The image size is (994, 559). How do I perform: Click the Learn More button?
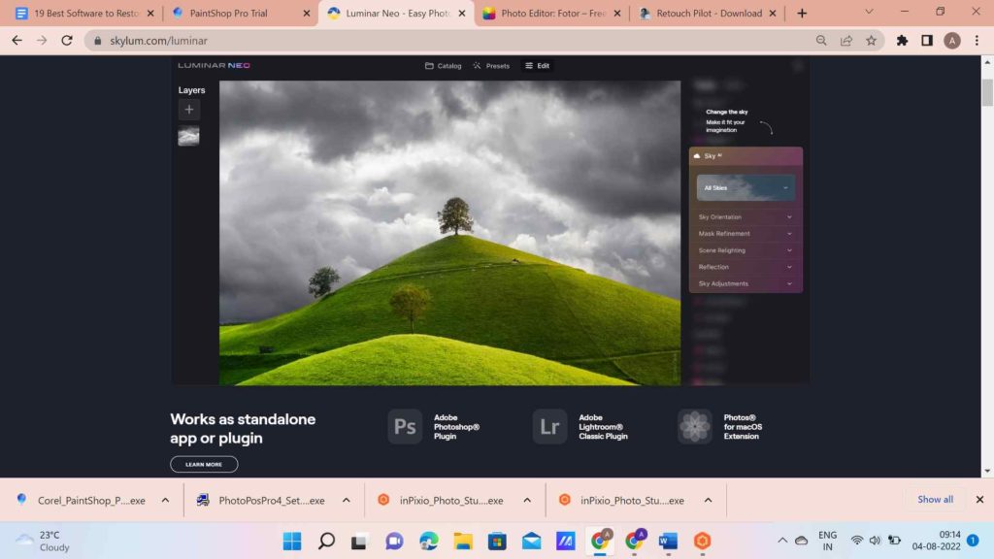point(204,465)
